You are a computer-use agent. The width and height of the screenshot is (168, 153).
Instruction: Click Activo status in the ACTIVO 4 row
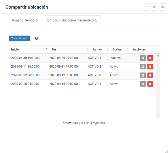pos(114,84)
